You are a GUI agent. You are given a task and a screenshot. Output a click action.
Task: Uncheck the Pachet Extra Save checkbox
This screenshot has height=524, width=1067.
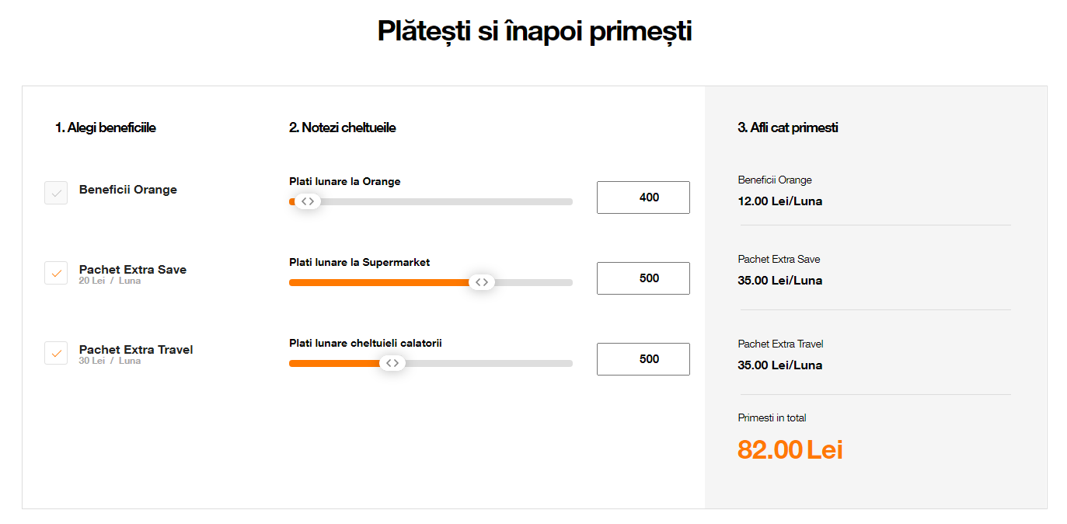tap(56, 273)
